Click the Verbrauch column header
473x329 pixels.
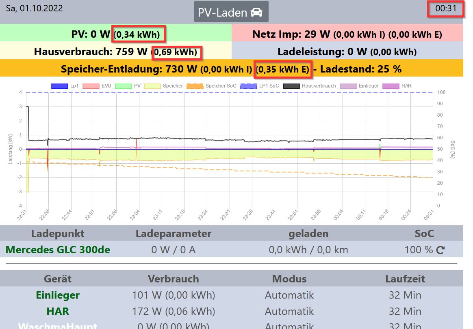click(x=174, y=279)
